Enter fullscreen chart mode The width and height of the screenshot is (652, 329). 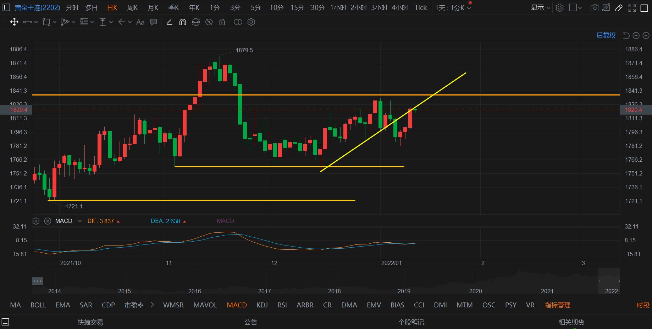632,8
